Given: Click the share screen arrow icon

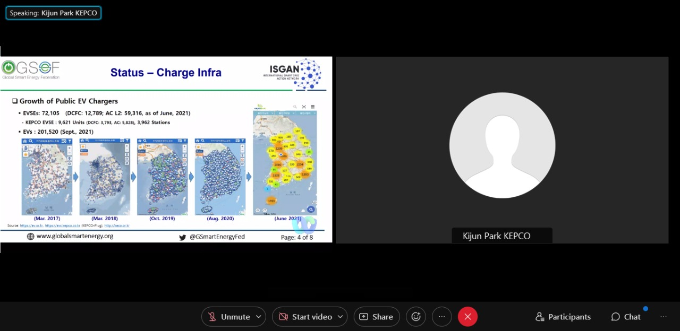Looking at the screenshot, I should 363,317.
